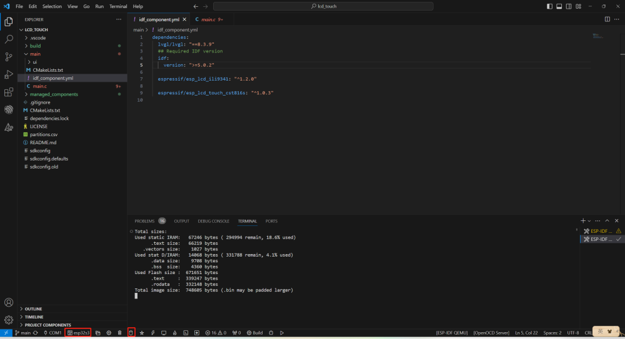The height and width of the screenshot is (339, 625).
Task: Open the SDK configuration editor gear icon
Action: [109, 333]
